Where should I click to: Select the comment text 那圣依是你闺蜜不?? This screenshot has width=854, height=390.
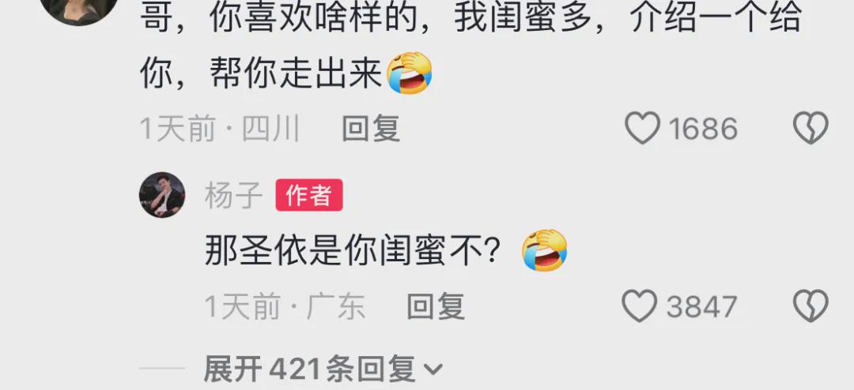point(352,251)
